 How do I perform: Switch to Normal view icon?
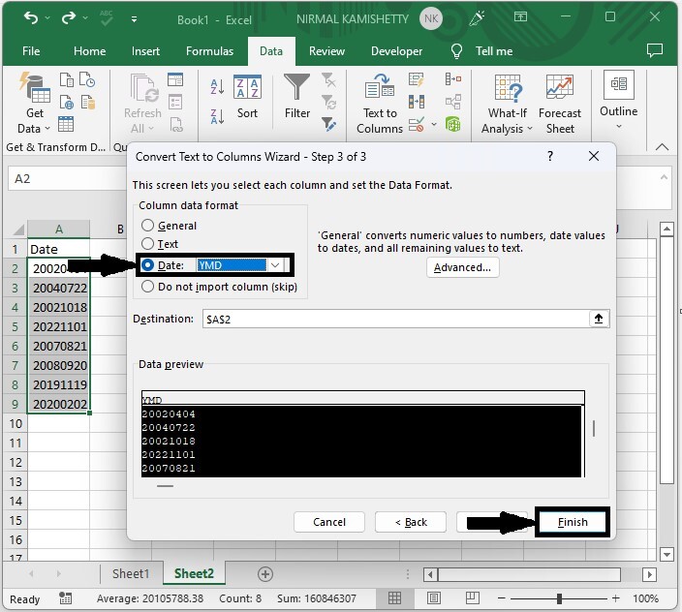coord(394,598)
